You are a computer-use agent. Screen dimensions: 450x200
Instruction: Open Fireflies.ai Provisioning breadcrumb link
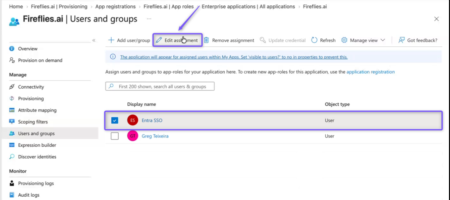click(59, 6)
